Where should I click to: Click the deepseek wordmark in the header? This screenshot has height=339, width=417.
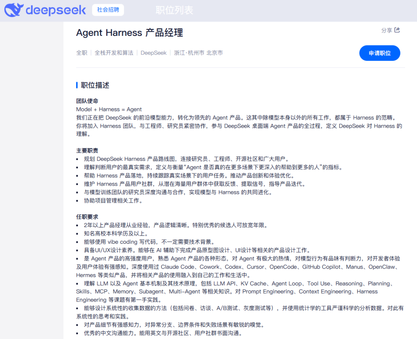pyautogui.click(x=56, y=10)
